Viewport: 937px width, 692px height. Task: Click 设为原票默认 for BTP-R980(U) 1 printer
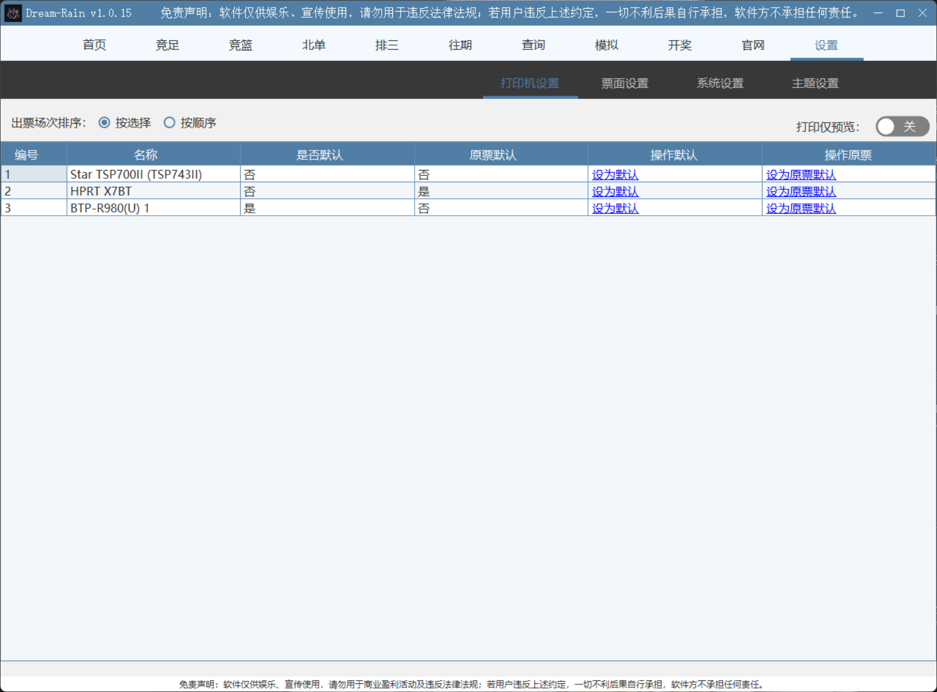pos(801,209)
